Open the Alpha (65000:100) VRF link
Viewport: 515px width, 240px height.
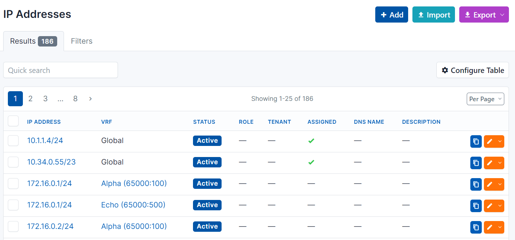point(134,183)
